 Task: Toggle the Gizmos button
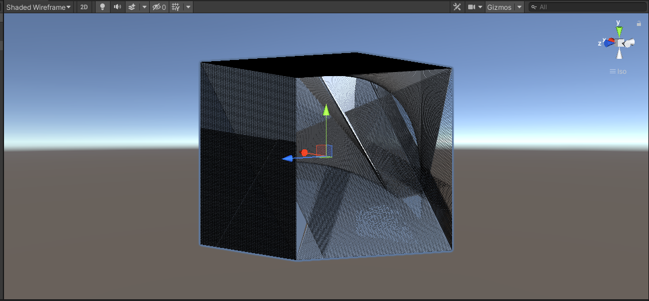click(x=499, y=7)
